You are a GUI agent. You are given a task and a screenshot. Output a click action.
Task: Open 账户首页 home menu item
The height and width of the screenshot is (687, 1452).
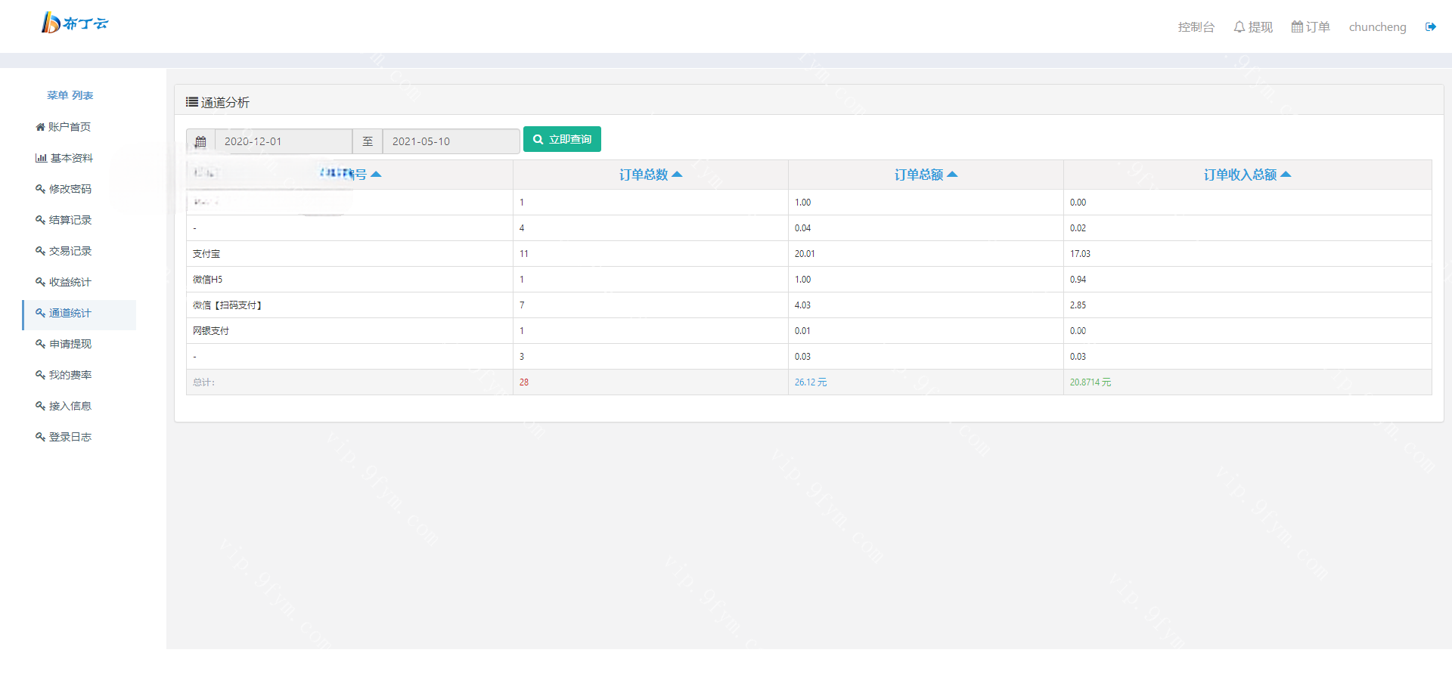(64, 127)
